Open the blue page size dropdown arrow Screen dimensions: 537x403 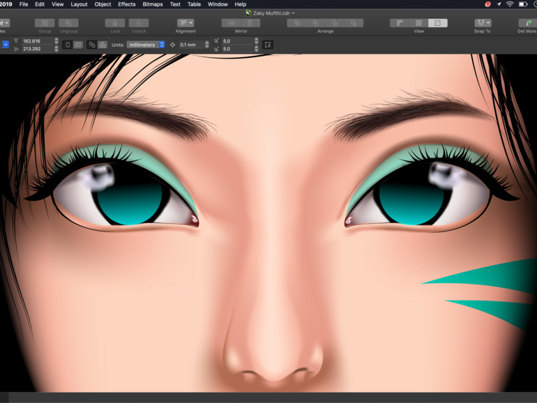6,45
